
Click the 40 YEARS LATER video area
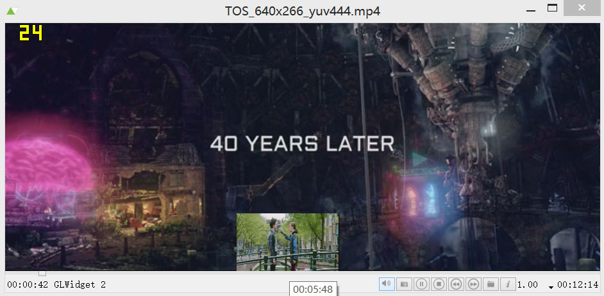302,144
